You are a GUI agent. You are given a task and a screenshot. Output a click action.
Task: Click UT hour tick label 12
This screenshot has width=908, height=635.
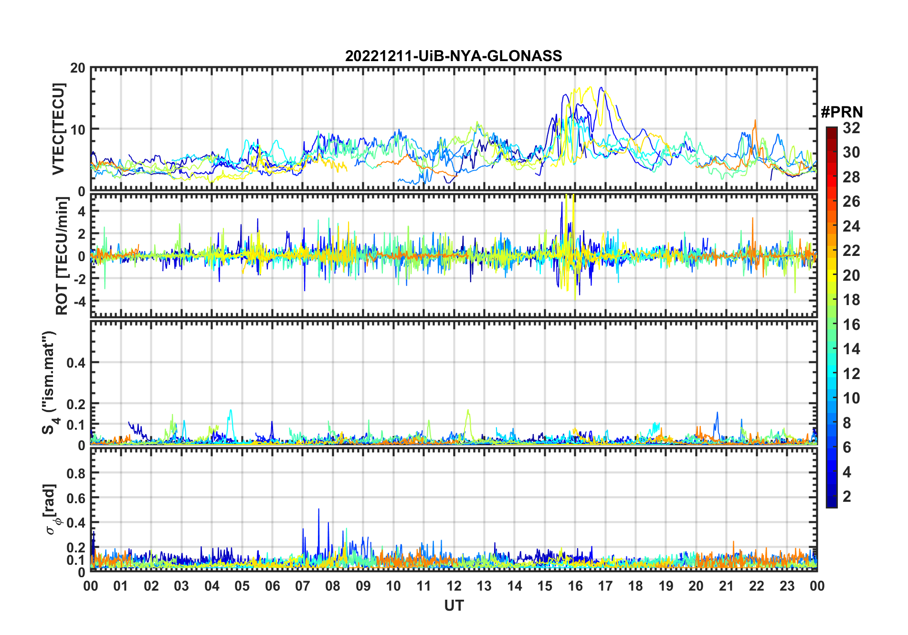(x=454, y=586)
